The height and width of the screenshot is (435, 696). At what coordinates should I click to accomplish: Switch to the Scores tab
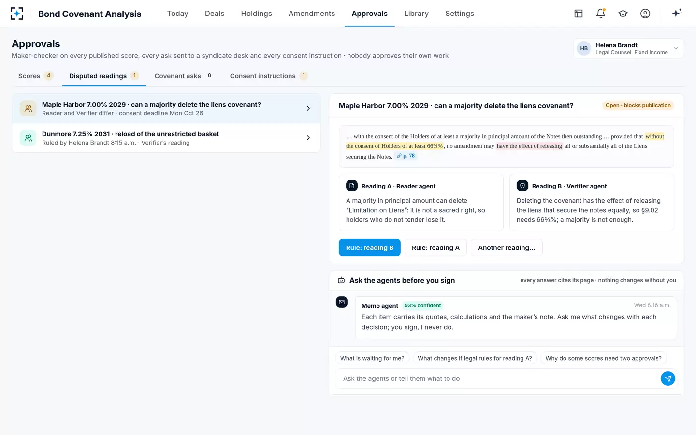[36, 76]
